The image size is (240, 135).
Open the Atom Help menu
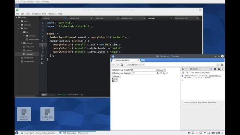coord(60,14)
